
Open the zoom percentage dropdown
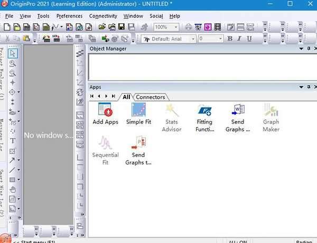pos(176,27)
